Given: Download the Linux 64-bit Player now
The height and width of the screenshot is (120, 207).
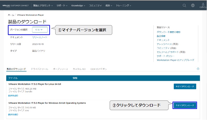Looking at the screenshot, I should tap(185, 86).
